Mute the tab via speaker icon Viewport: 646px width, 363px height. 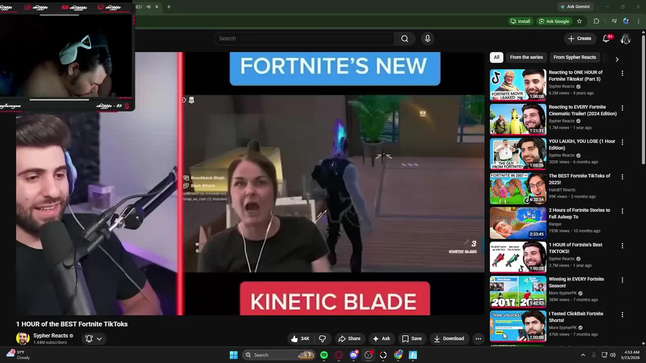point(148,7)
